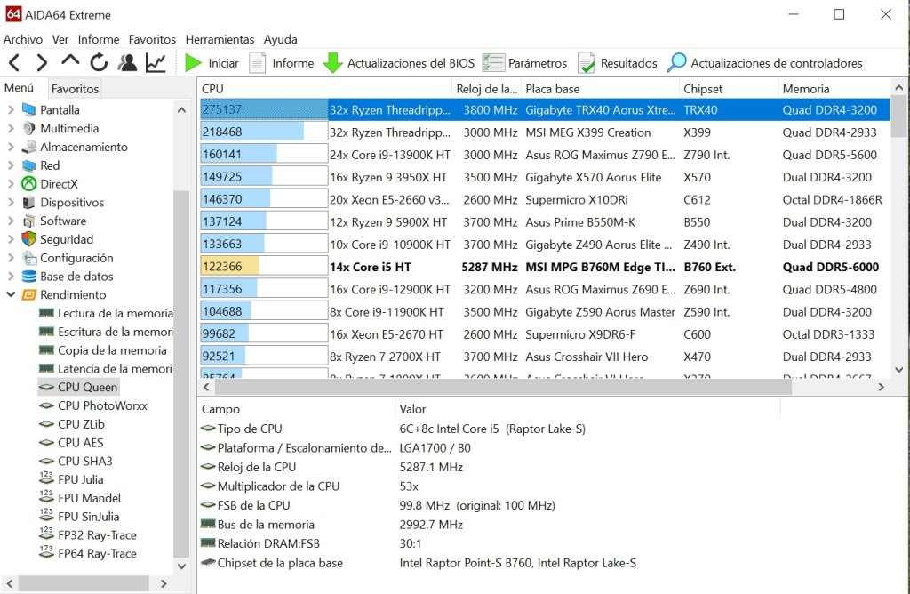Click the green BIOS update arrow icon

click(x=332, y=63)
